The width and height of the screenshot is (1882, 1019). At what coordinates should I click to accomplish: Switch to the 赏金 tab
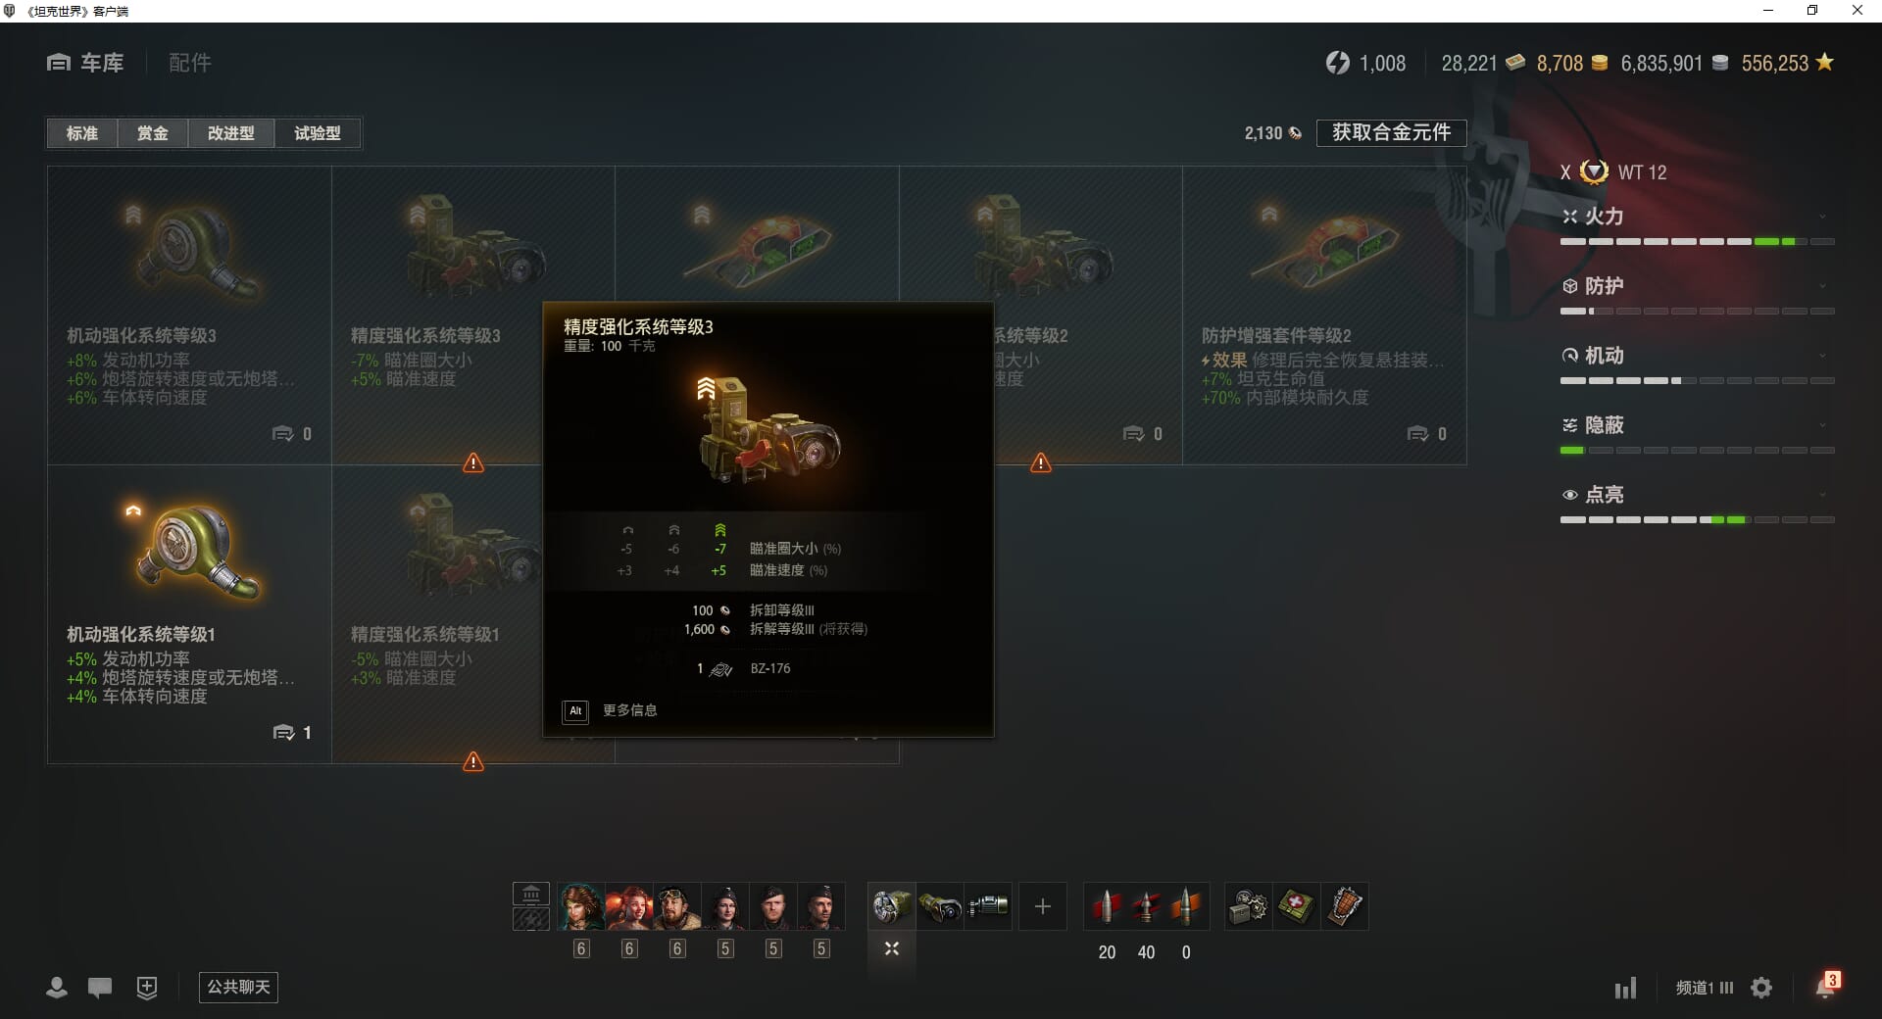tap(152, 133)
